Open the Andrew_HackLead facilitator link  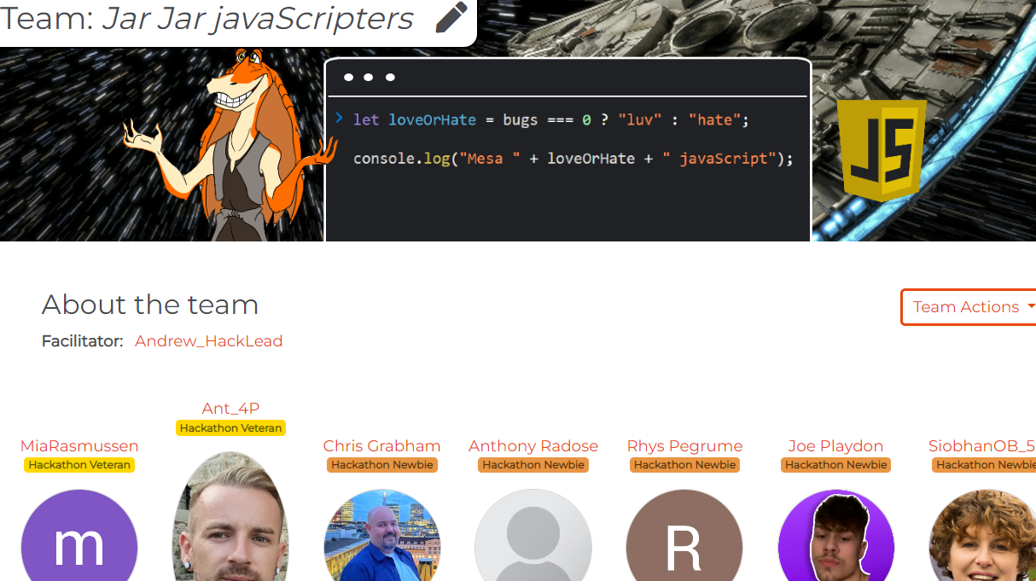coord(208,341)
